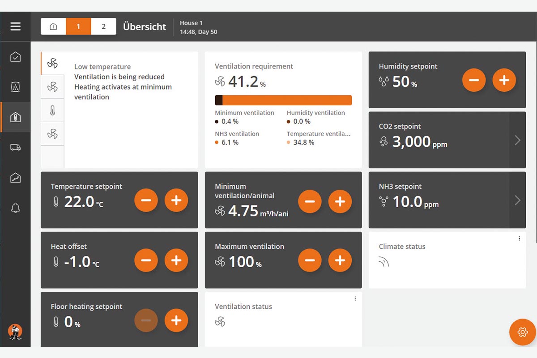Decrease the humidity setpoint
This screenshot has width=537, height=358.
pyautogui.click(x=474, y=80)
